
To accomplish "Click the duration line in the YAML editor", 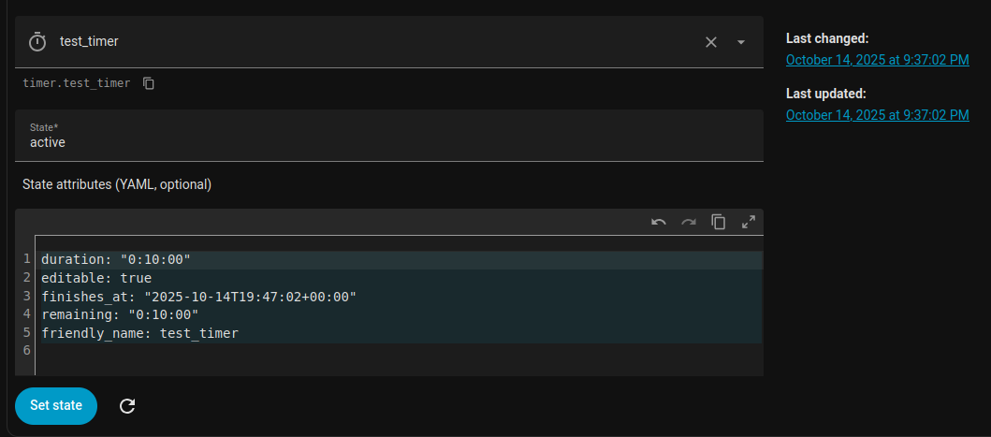I will click(116, 259).
